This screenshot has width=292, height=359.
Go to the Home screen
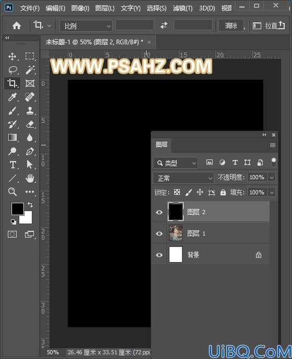pyautogui.click(x=17, y=26)
